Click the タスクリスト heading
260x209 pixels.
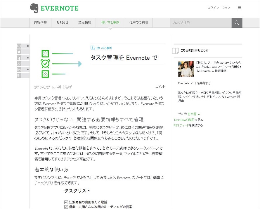[77, 191]
